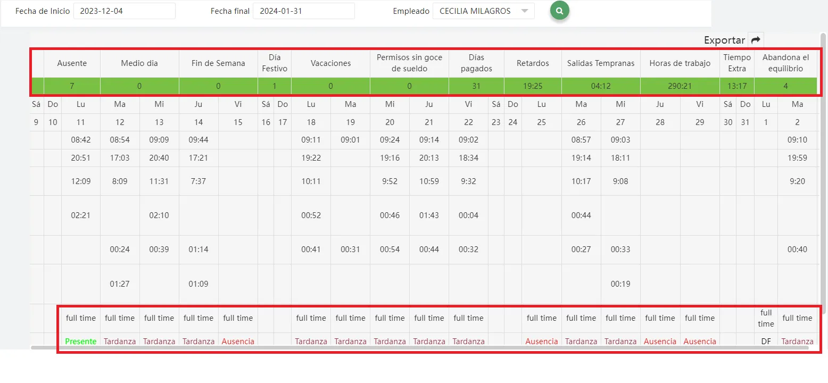The width and height of the screenshot is (828, 383).
Task: Click the Tiempo Extra column header
Action: click(x=737, y=63)
